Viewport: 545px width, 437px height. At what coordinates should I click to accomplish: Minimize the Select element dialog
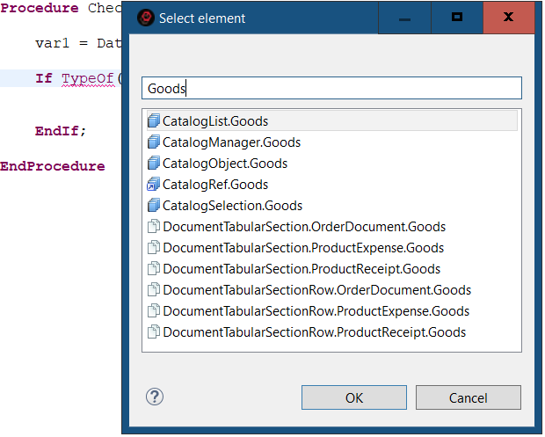point(404,18)
